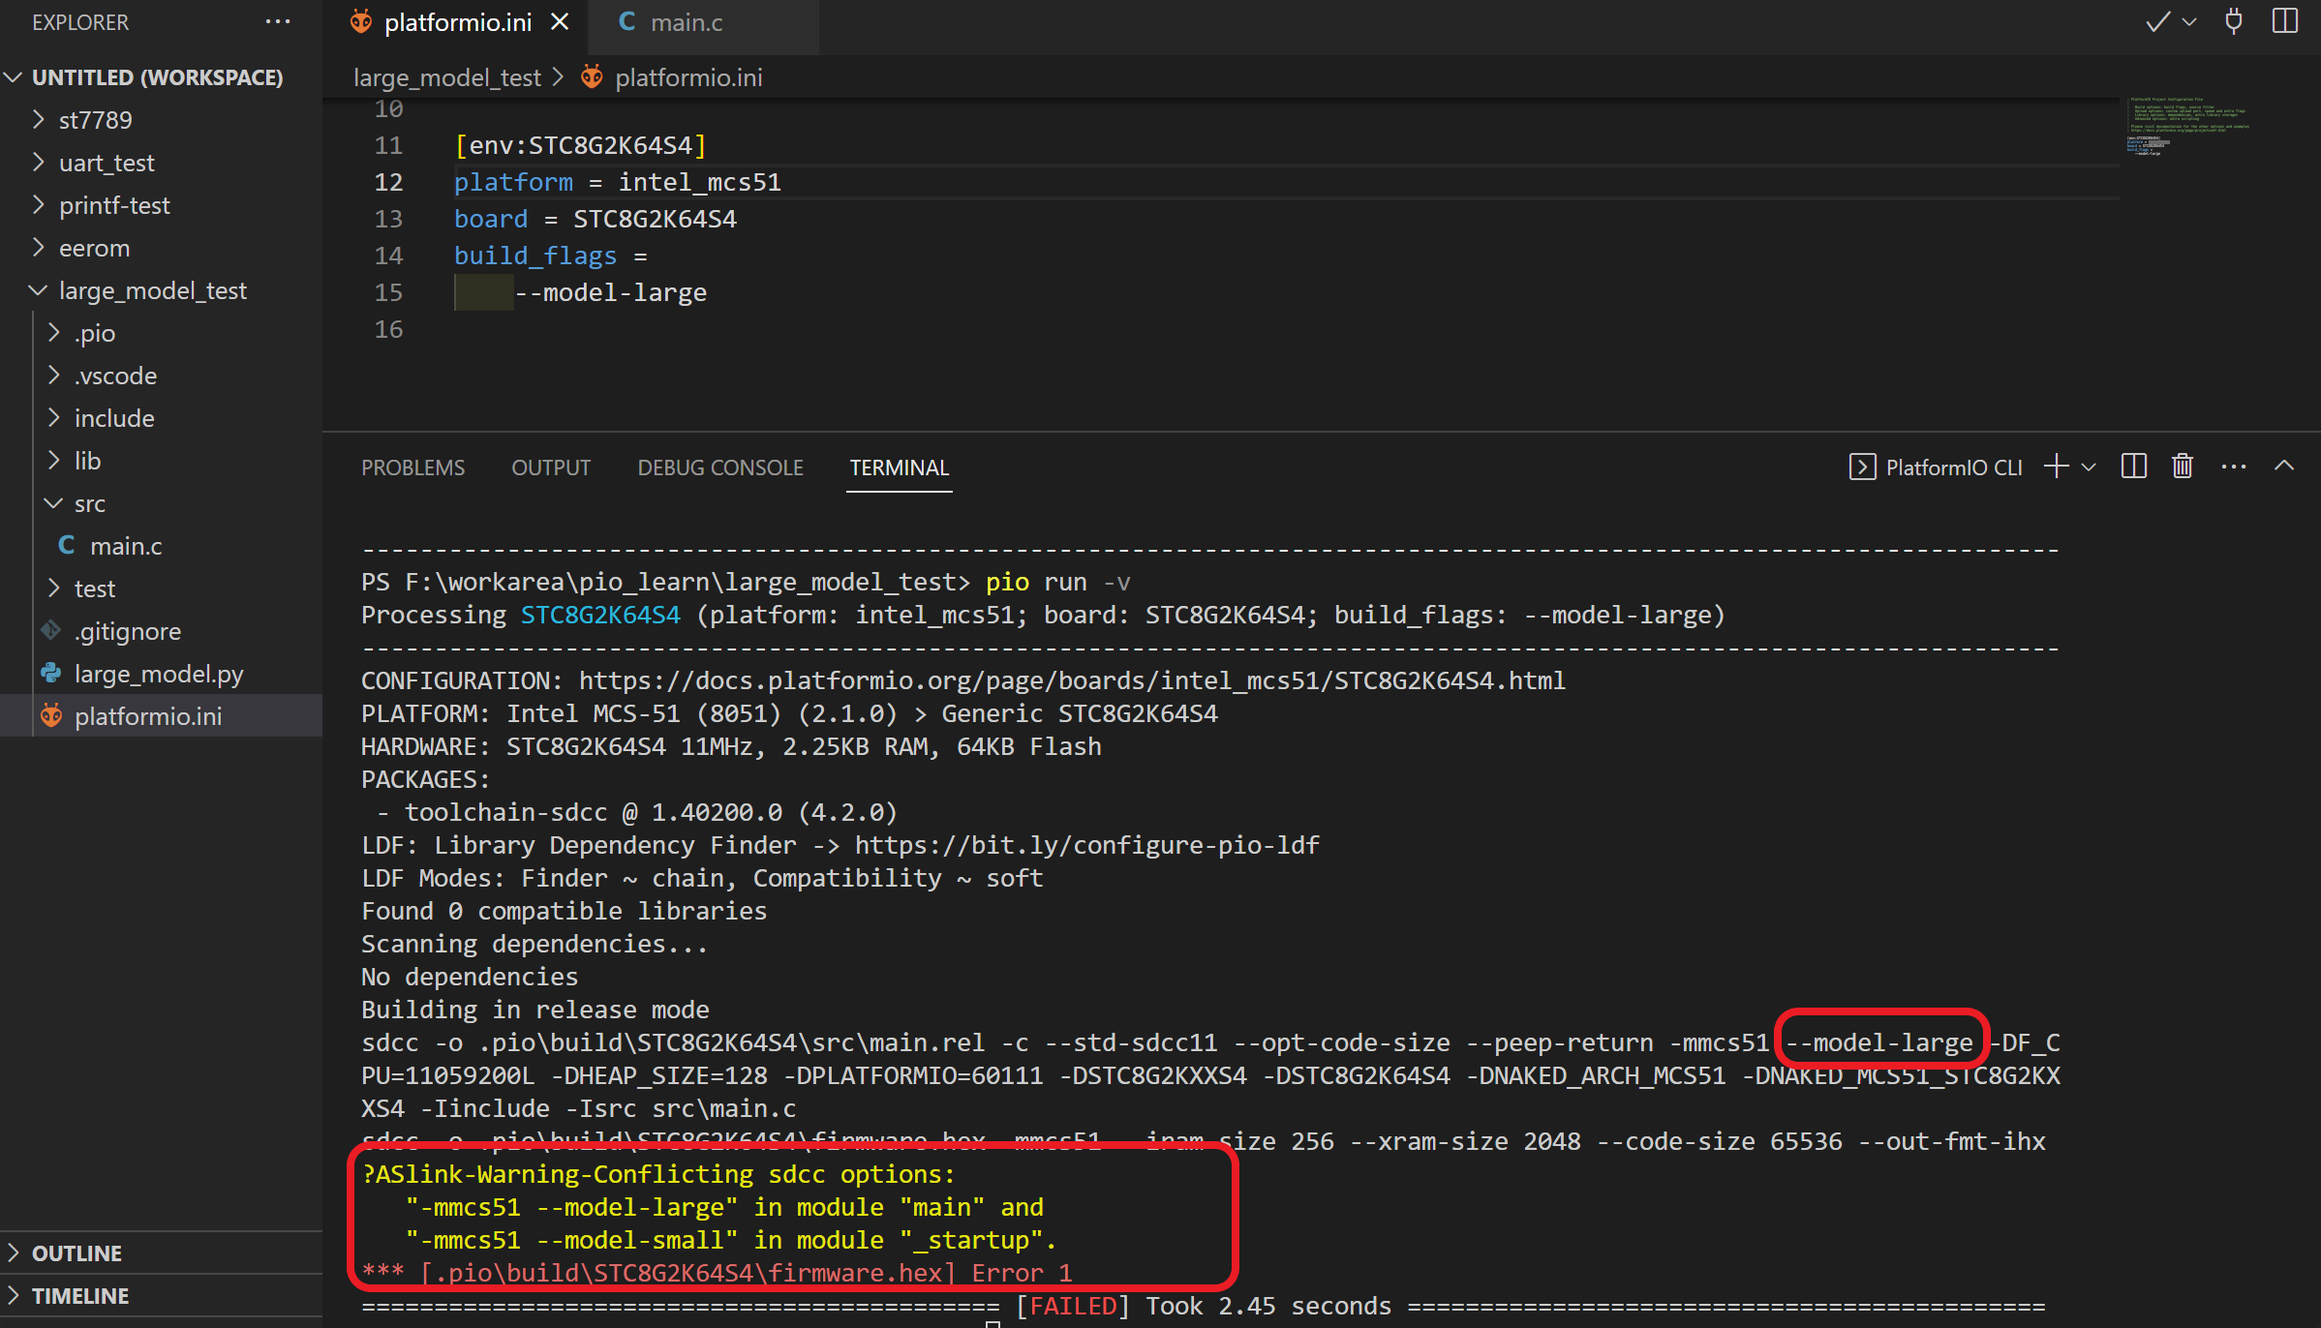
Task: Split the editor with the layout icon
Action: coord(2284,22)
